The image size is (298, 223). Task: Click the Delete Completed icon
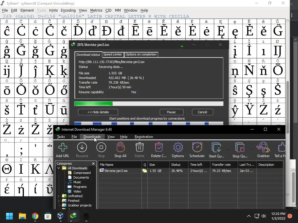(159, 147)
